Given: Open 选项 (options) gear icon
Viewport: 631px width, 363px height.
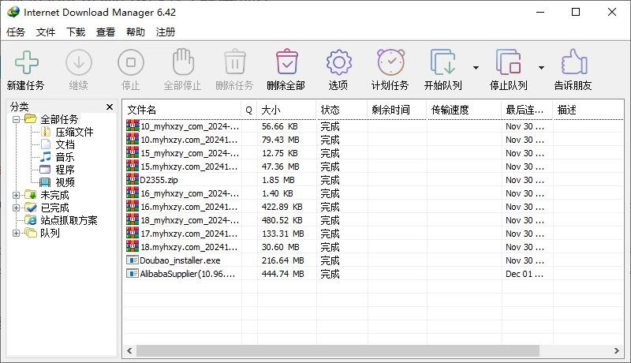Looking at the screenshot, I should pyautogui.click(x=338, y=63).
